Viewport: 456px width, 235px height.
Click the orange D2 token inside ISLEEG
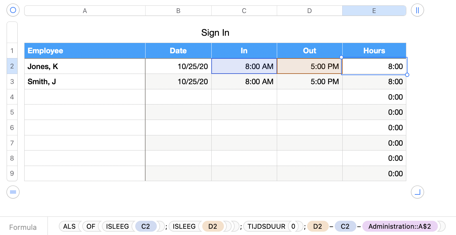point(213,227)
